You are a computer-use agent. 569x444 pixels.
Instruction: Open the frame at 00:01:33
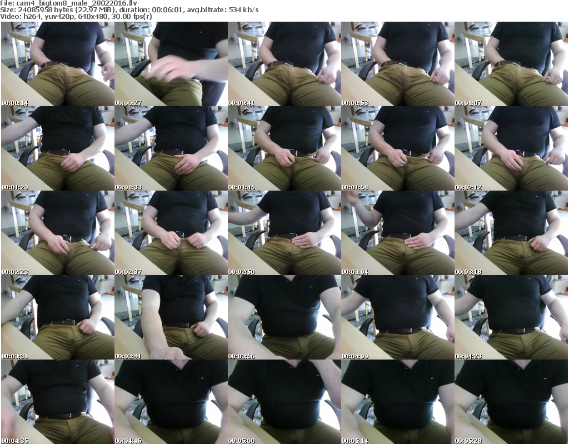tap(171, 148)
